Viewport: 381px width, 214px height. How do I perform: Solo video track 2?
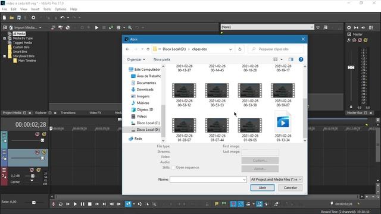(x=44, y=152)
